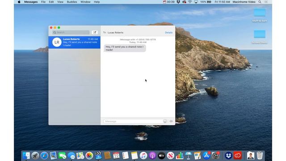The height and width of the screenshot is (161, 286).
Task: Open Reminders list icon in Dock
Action: pos(125,156)
